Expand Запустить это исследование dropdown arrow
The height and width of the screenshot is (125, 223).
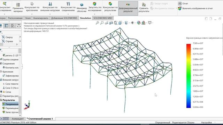click(x=94, y=14)
